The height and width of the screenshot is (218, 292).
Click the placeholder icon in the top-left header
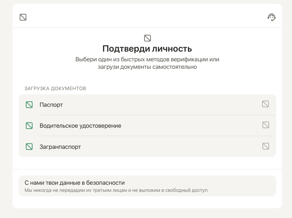(23, 17)
